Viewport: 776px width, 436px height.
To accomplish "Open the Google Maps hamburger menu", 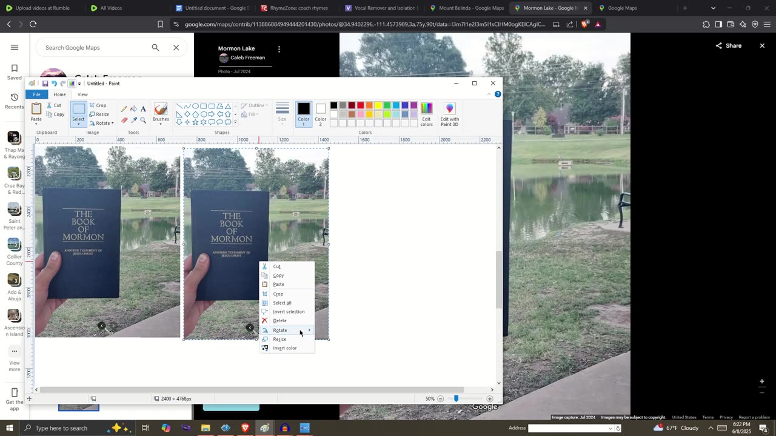I will point(15,47).
